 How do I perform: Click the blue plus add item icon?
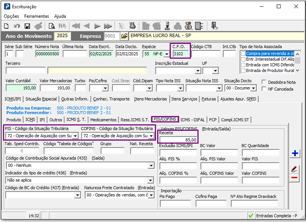tap(295, 153)
